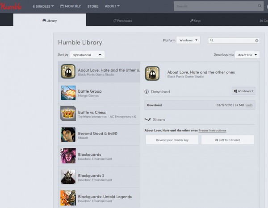Clear the library search with the X icon
The height and width of the screenshot is (208, 268).
[256, 41]
